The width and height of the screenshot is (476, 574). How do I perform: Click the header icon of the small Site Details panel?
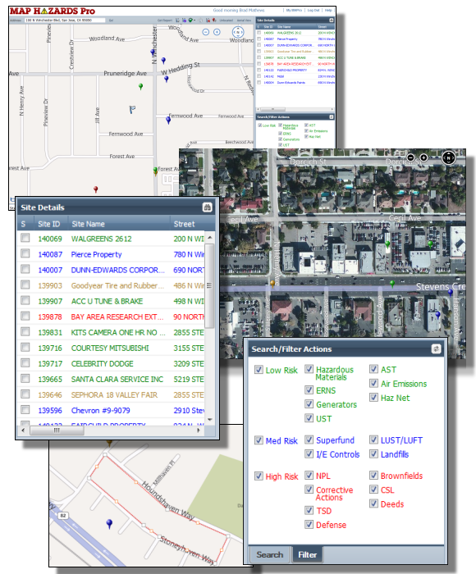(332, 20)
